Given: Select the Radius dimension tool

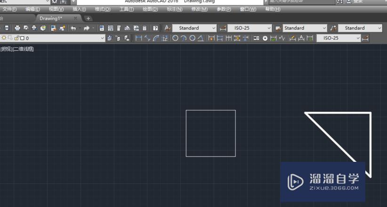Looking at the screenshot, I should coord(175,38).
